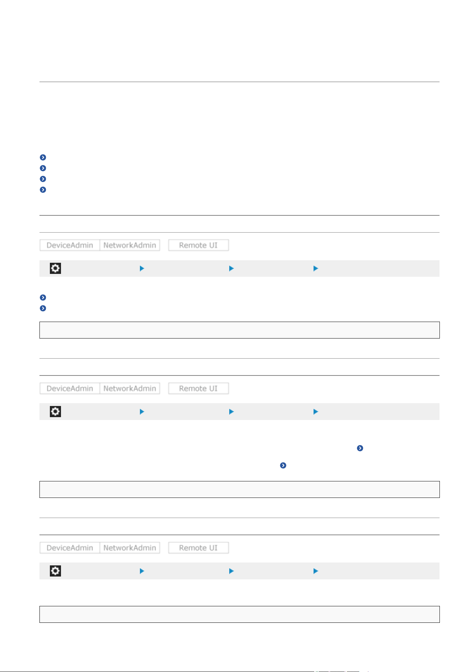Viewport: 475px width, 672px height.
Task: Click the empty bordered box in the first section
Action: coord(239,330)
